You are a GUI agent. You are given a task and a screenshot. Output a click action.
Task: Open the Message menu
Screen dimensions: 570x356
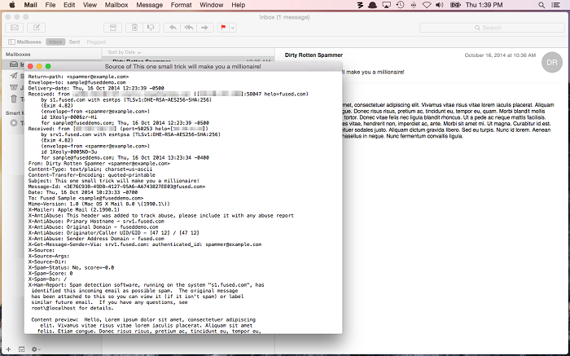[x=149, y=5]
